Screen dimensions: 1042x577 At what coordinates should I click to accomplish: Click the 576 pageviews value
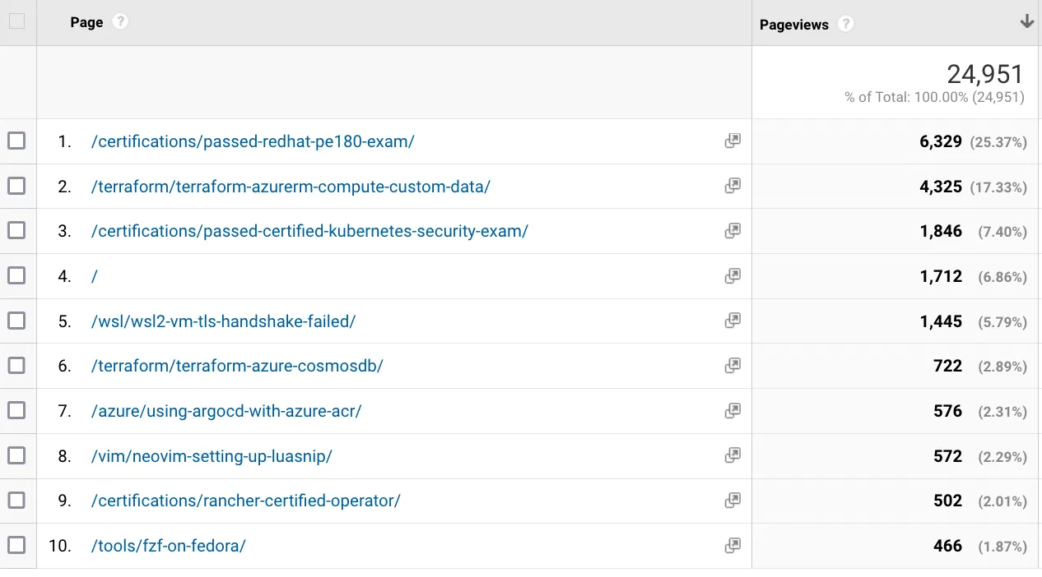(x=948, y=410)
